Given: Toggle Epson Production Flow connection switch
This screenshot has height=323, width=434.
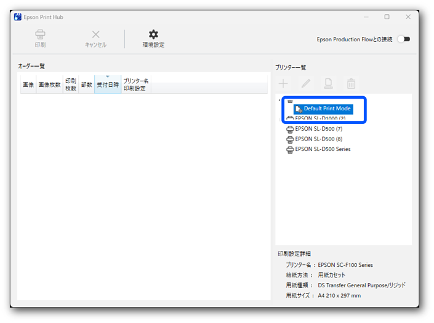Looking at the screenshot, I should click(x=403, y=39).
